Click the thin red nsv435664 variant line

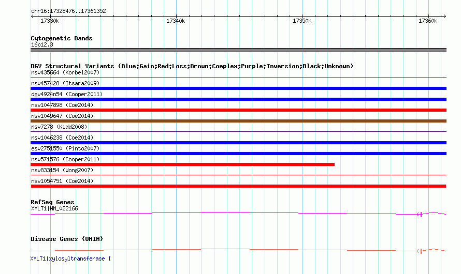238,78
